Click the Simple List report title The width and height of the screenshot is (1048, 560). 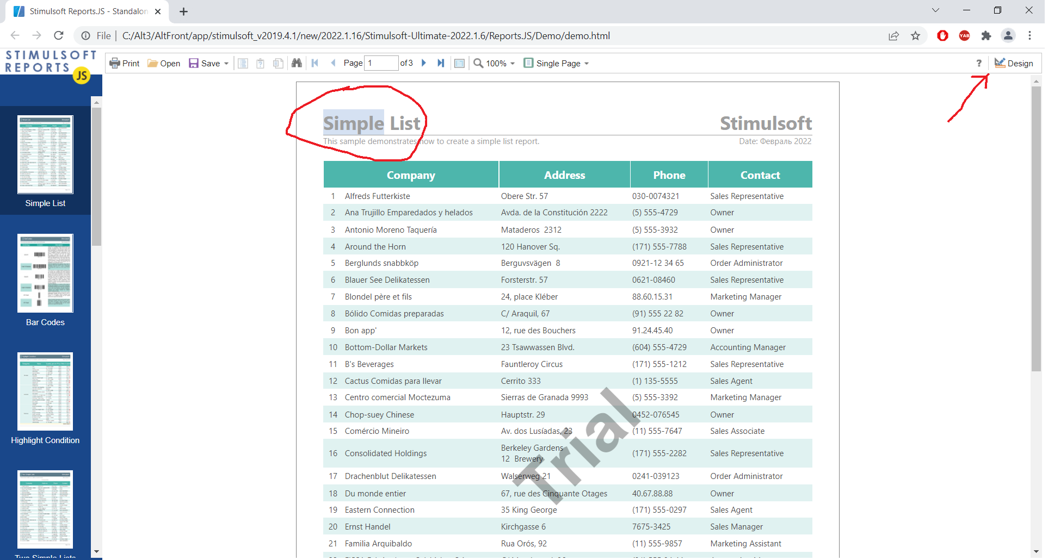point(372,123)
